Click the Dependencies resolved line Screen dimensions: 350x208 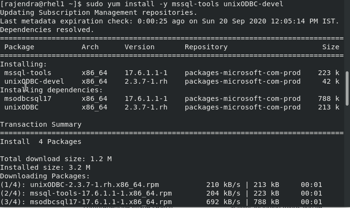coord(47,30)
